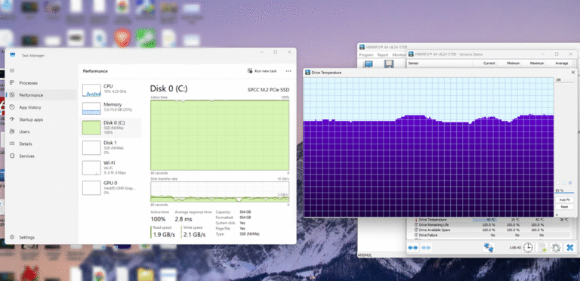Click Sensor column header in Sensors Status
The width and height of the screenshot is (580, 281).
coord(440,63)
